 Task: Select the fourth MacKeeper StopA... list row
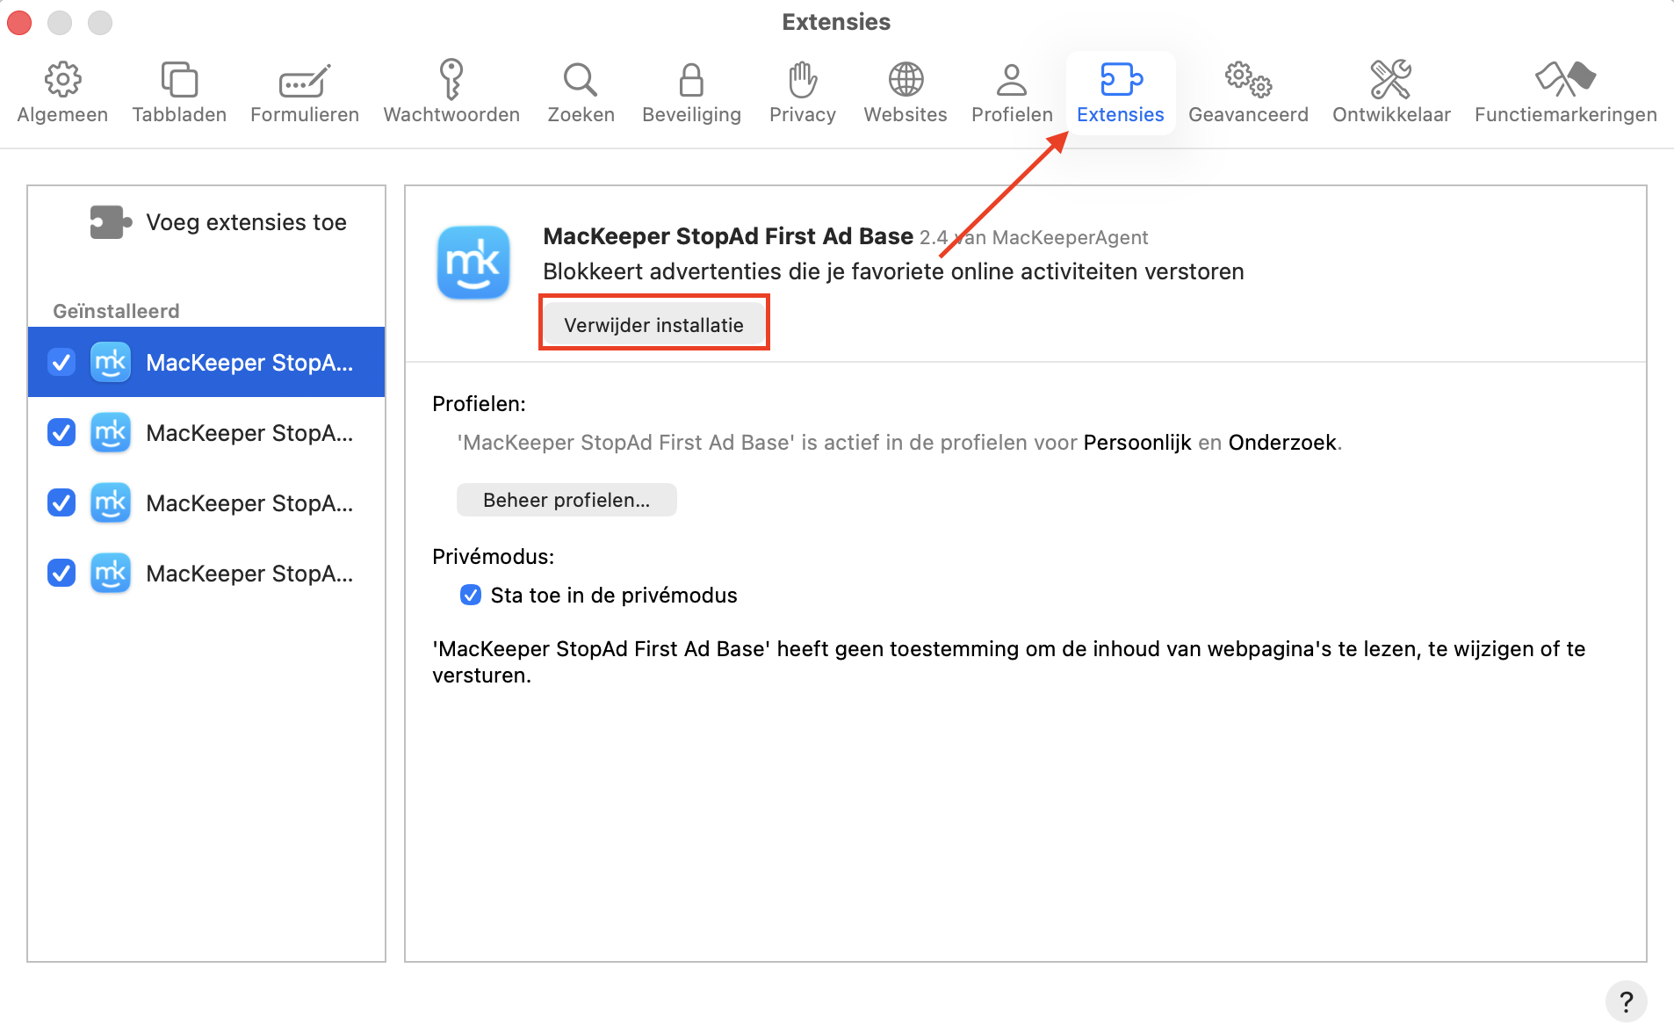[x=206, y=573]
